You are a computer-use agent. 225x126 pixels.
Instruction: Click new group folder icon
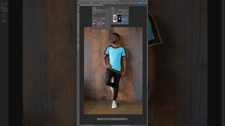[x=123, y=23]
